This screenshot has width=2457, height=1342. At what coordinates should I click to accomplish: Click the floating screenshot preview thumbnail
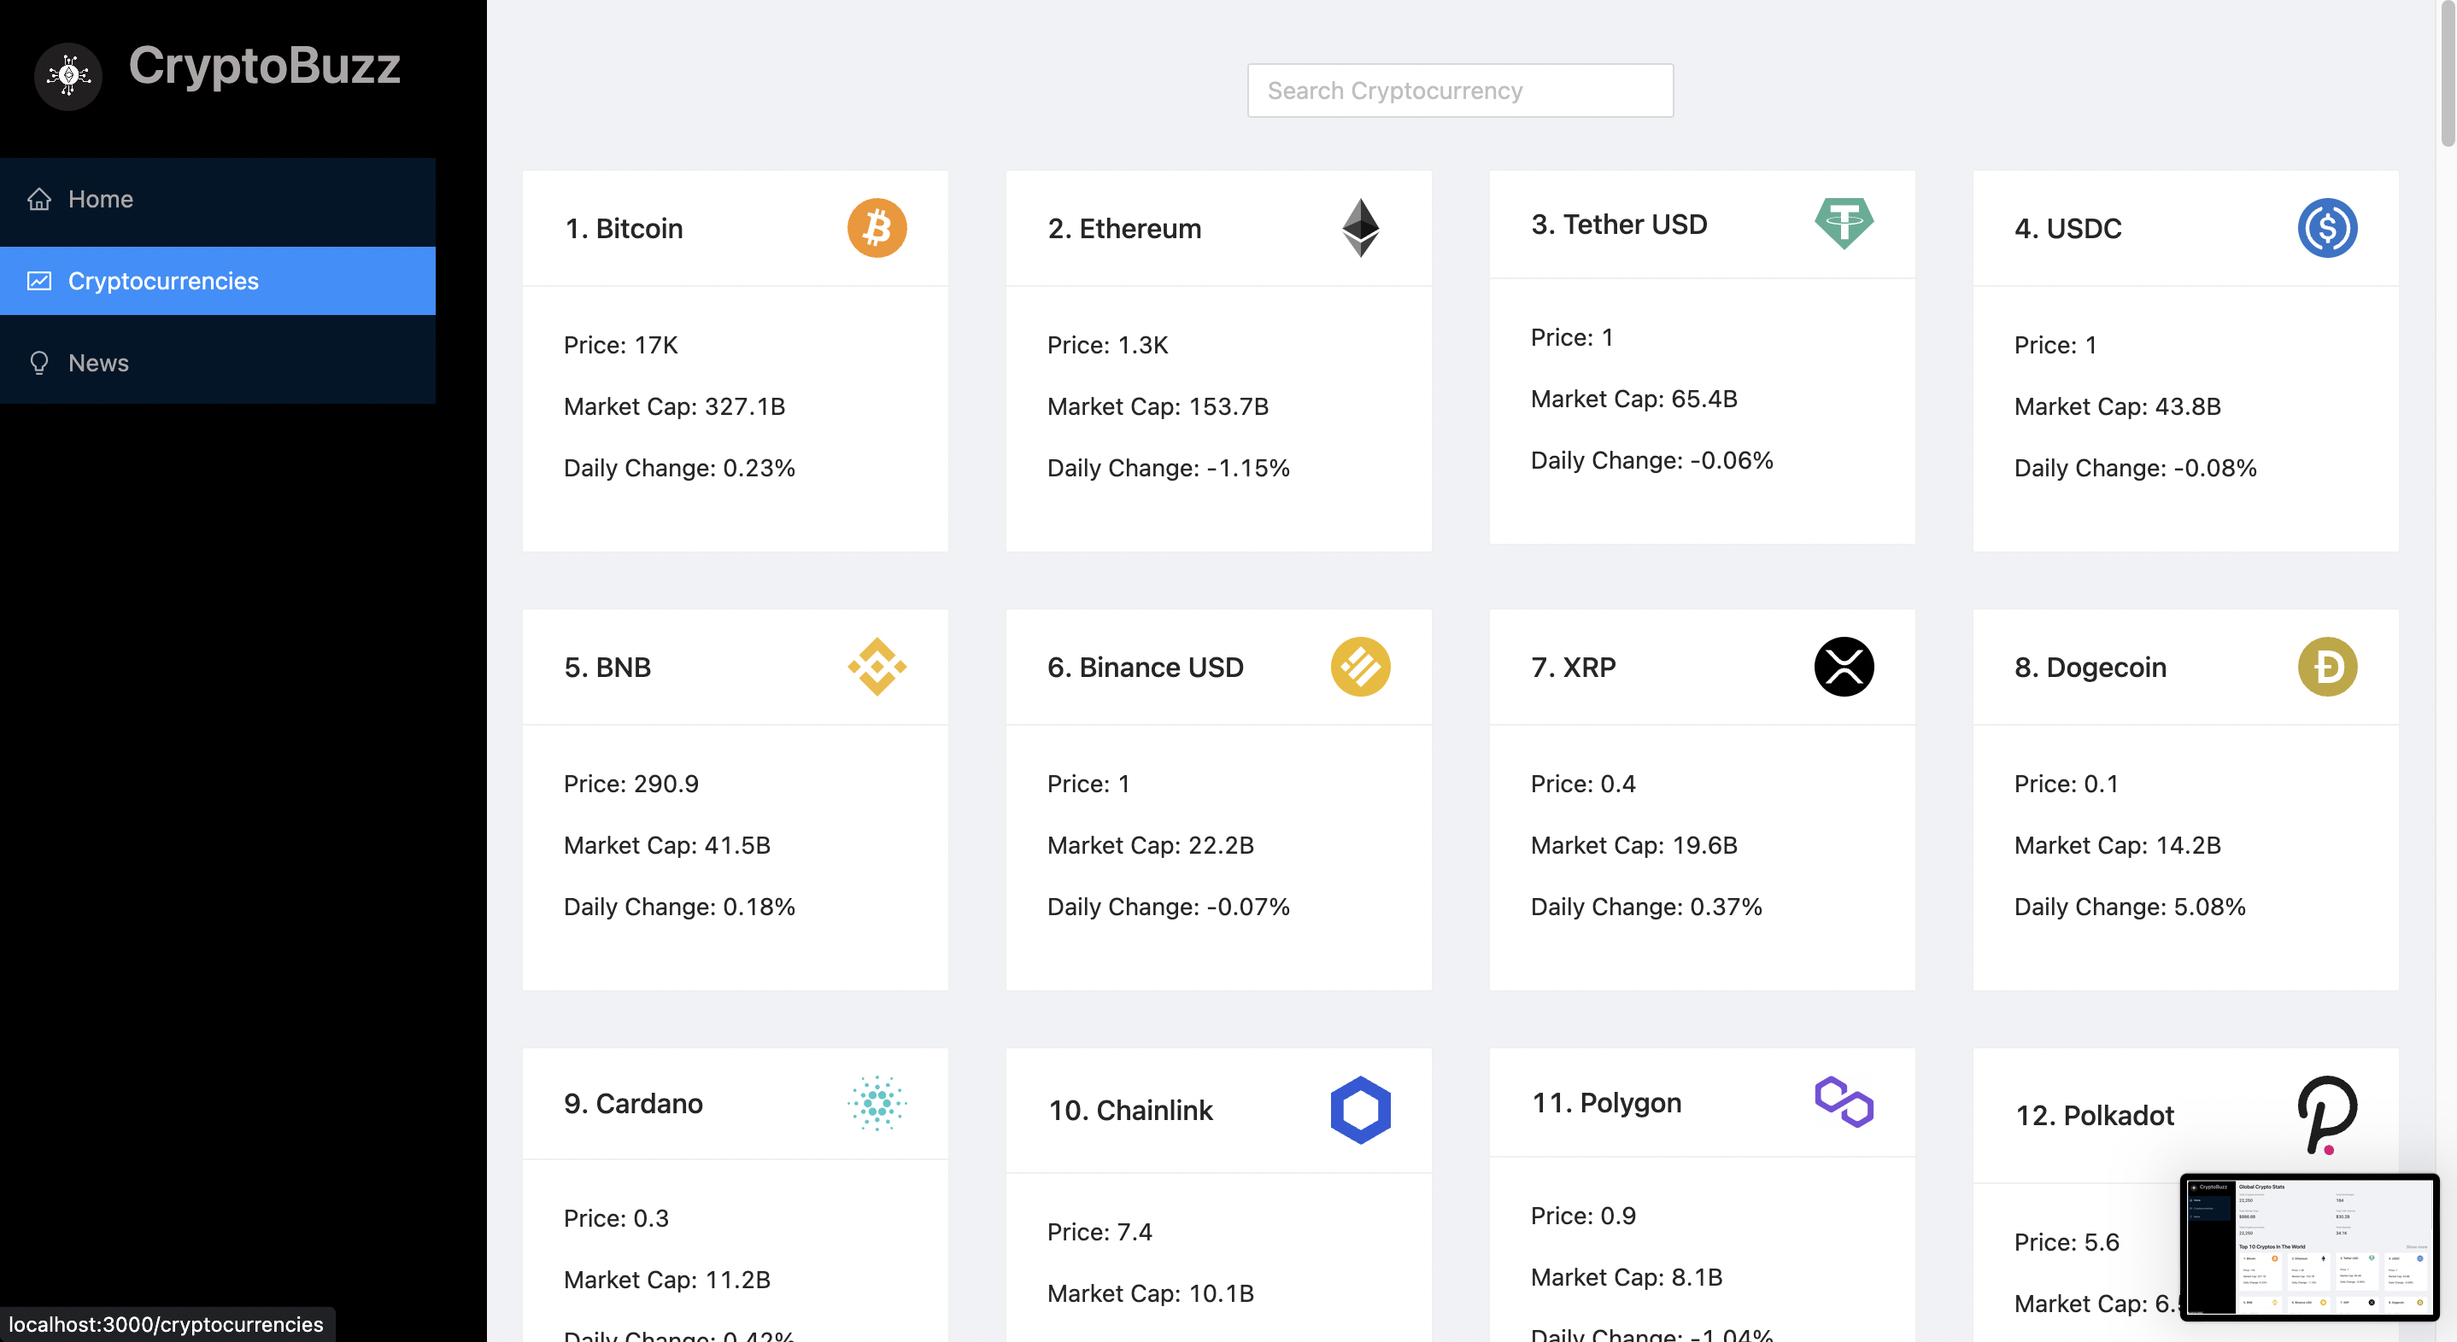tap(2309, 1246)
